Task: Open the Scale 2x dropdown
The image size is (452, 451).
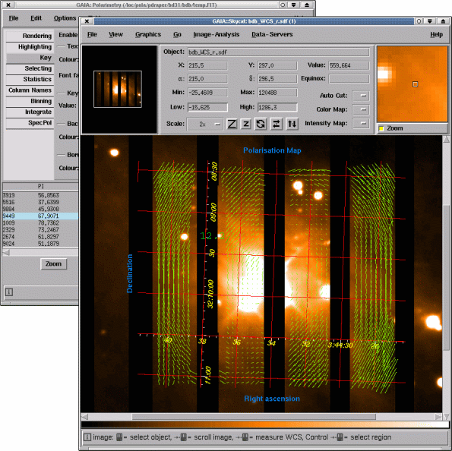Action: tap(204, 125)
